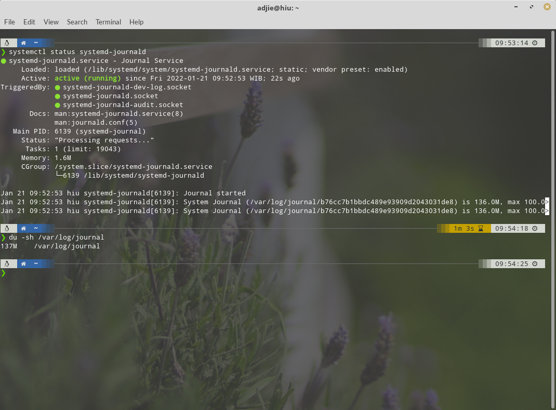Click the home icon in the last prompt
556x410 pixels.
[x=23, y=264]
